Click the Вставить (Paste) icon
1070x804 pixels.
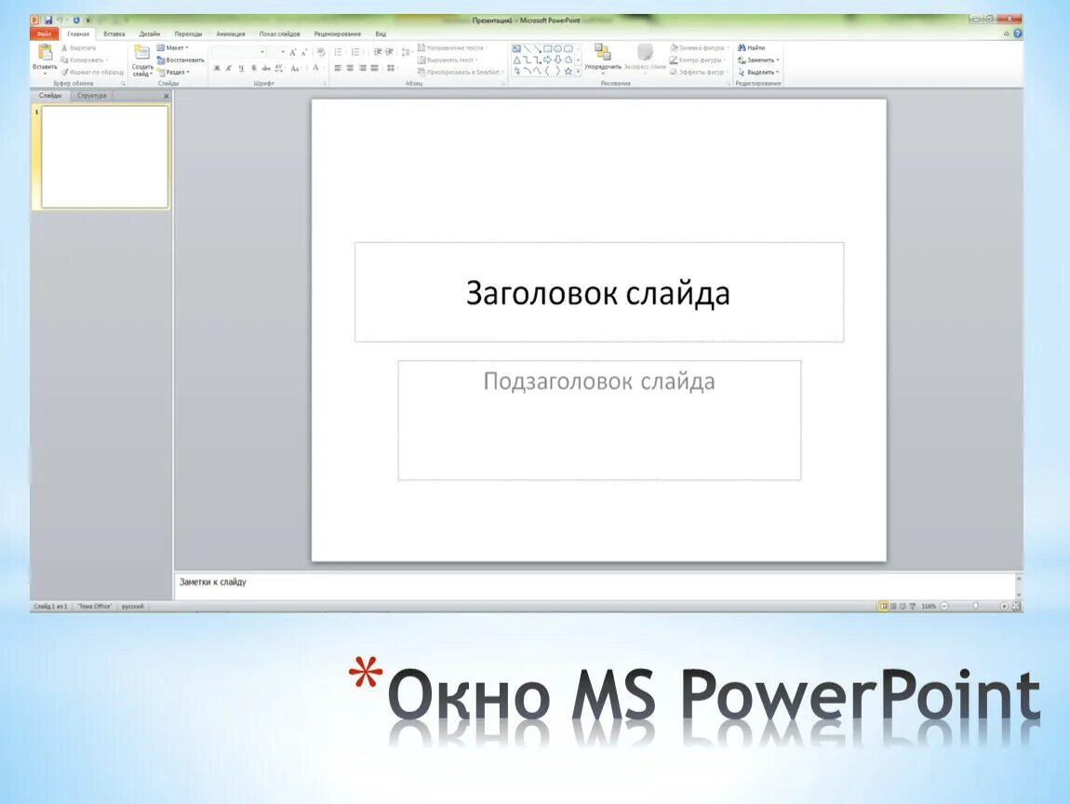(x=45, y=52)
